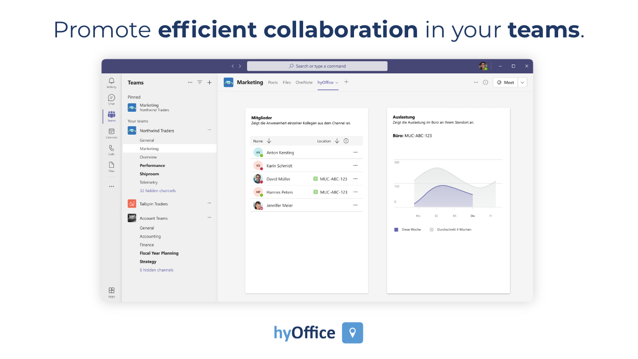
Task: Sort by Name column arrow
Action: tap(269, 141)
